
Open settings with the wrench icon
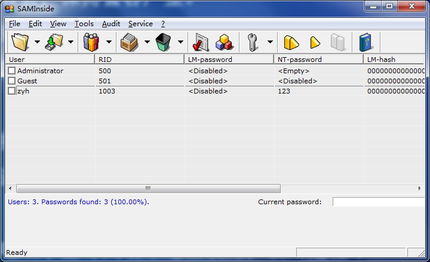click(x=252, y=42)
